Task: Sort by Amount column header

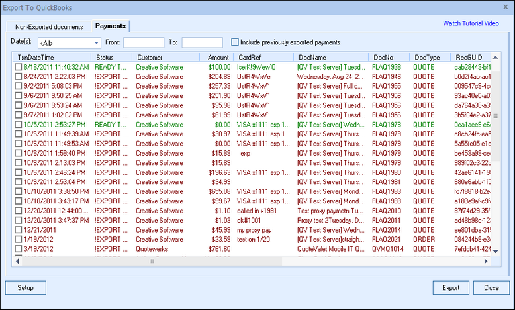Action: click(x=218, y=58)
